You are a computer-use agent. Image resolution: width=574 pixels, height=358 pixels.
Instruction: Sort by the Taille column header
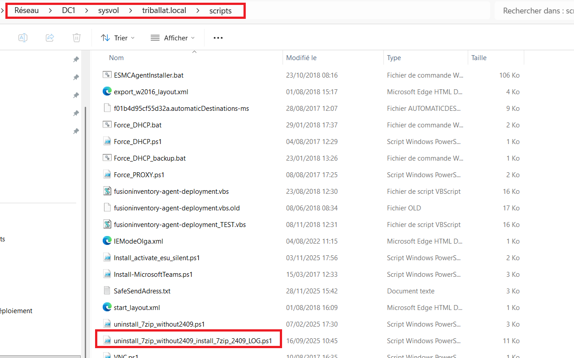pos(479,58)
